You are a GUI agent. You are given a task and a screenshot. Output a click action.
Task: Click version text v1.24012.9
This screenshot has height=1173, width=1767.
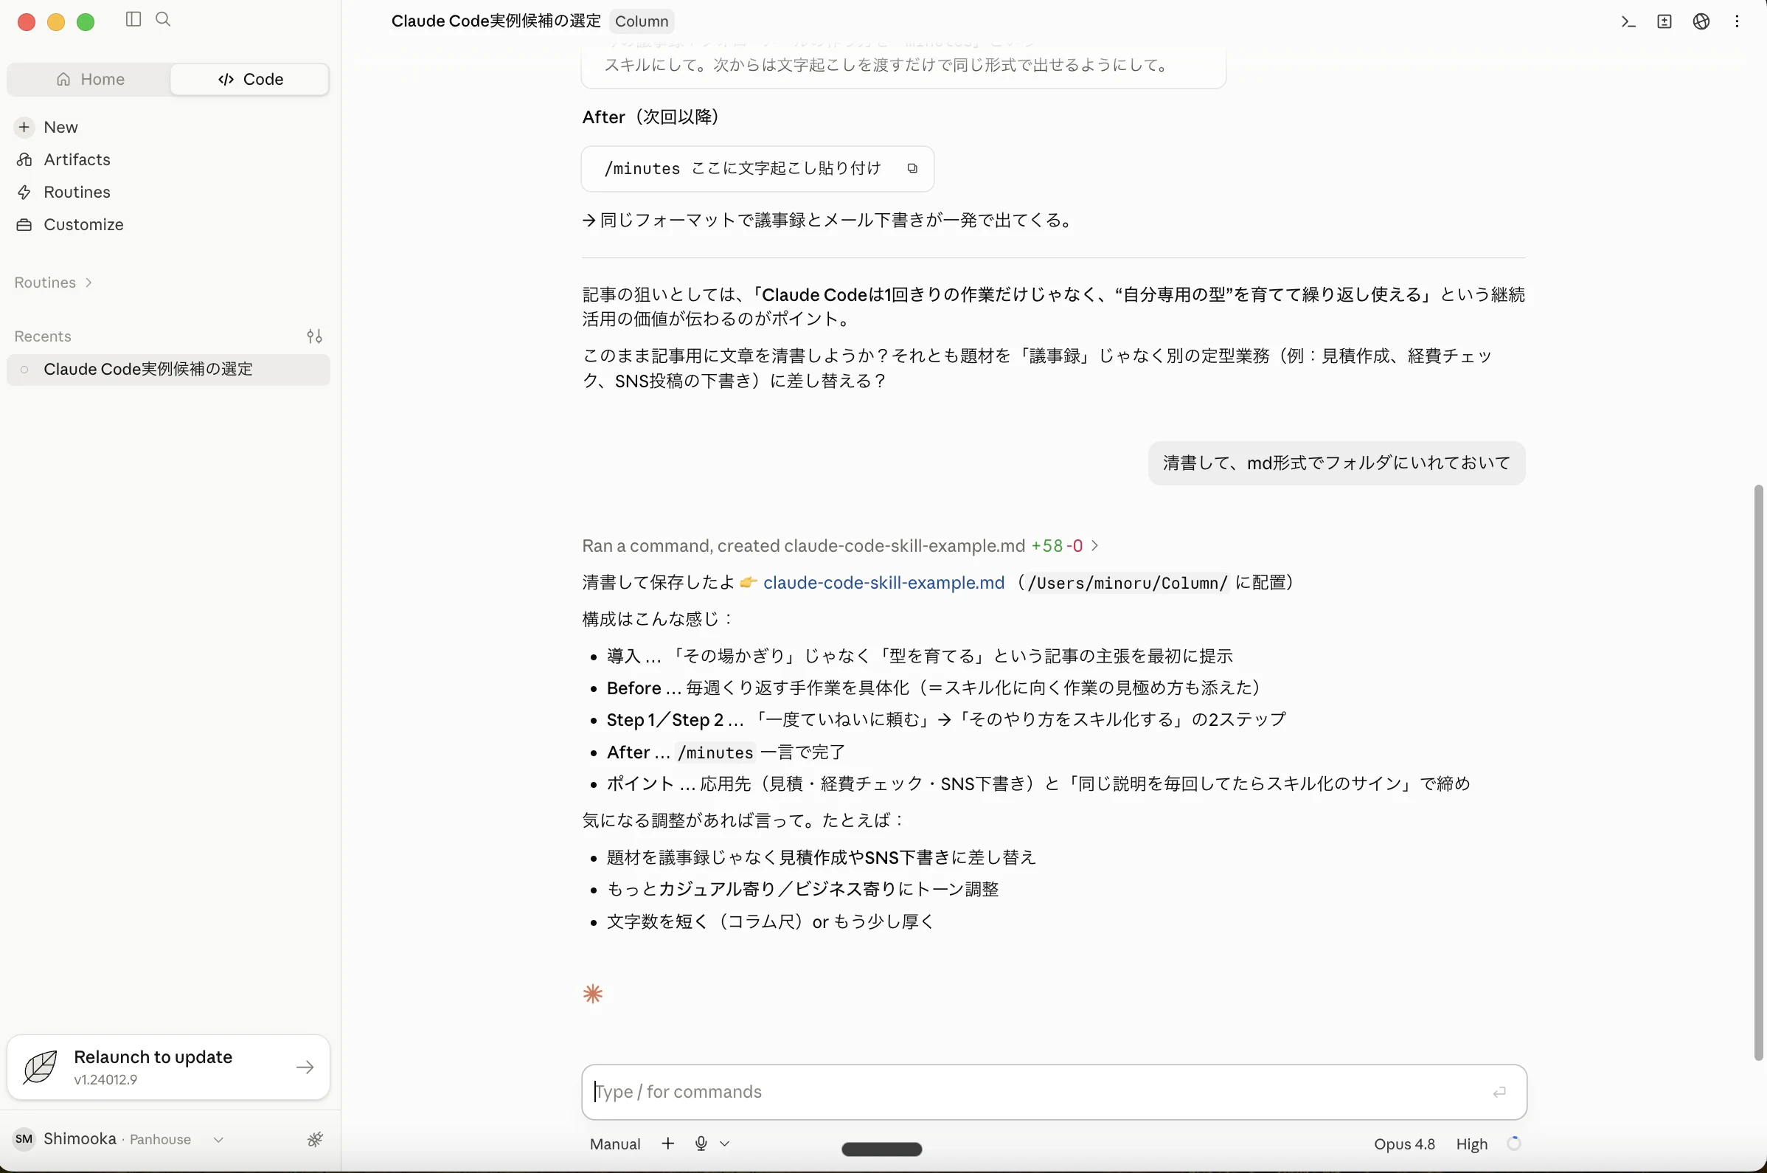click(x=105, y=1079)
